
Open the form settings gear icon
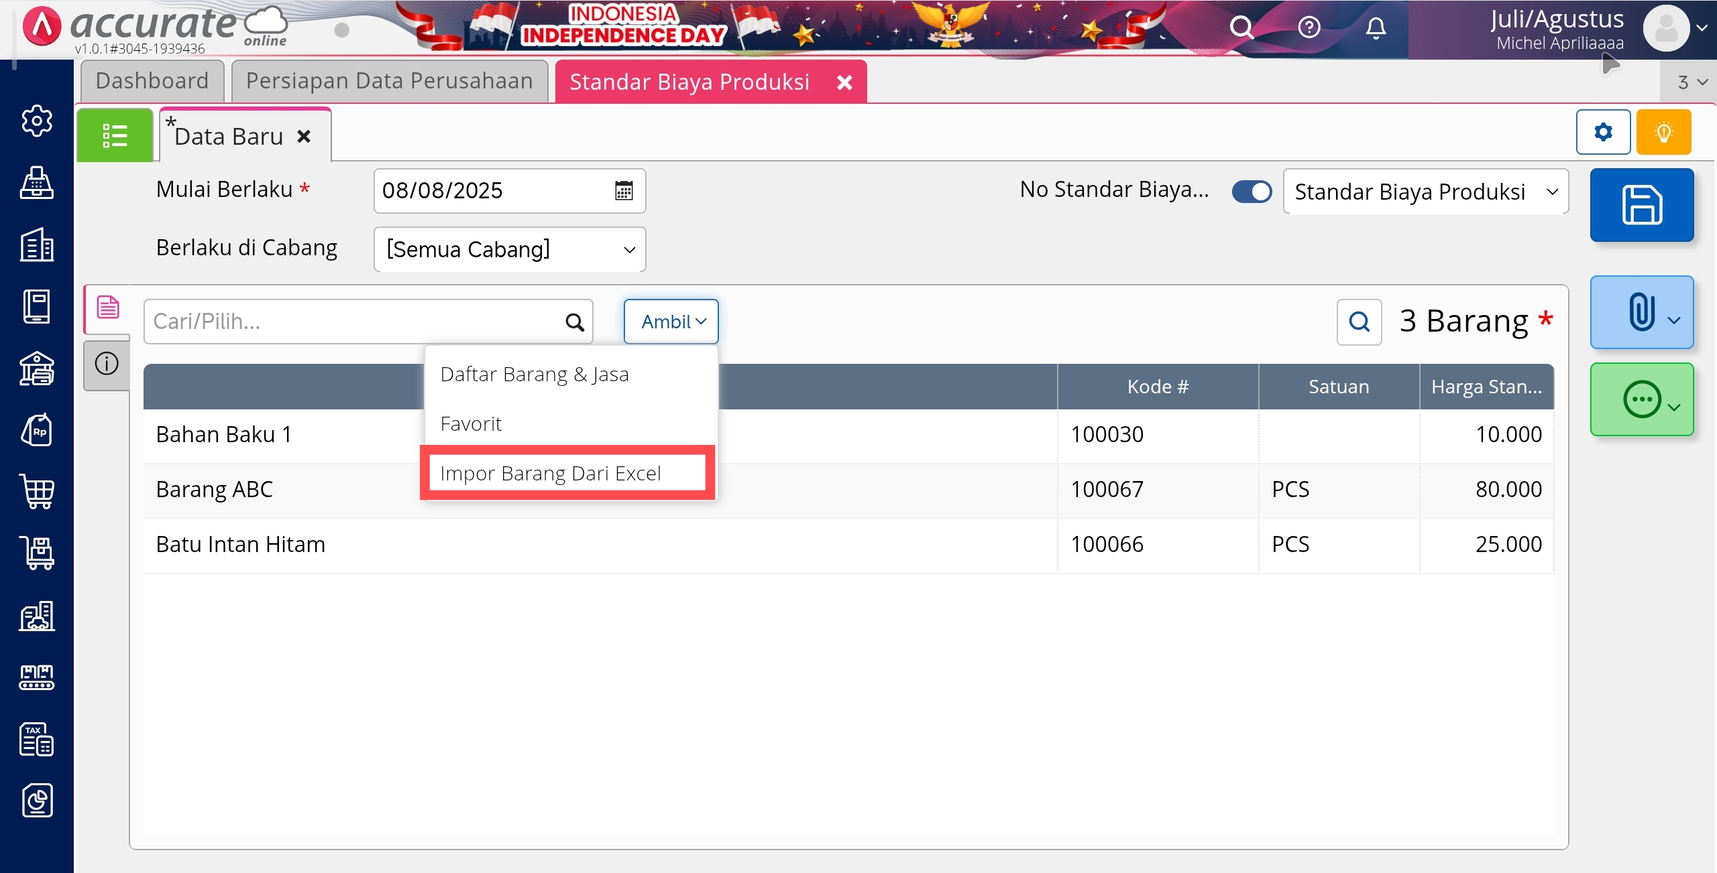1603,132
